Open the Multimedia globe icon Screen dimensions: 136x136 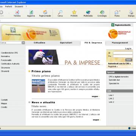coord(88,12)
